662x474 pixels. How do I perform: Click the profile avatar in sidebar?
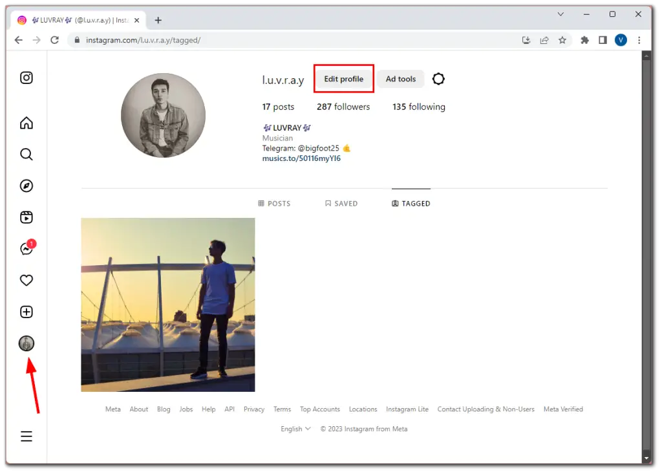(26, 343)
